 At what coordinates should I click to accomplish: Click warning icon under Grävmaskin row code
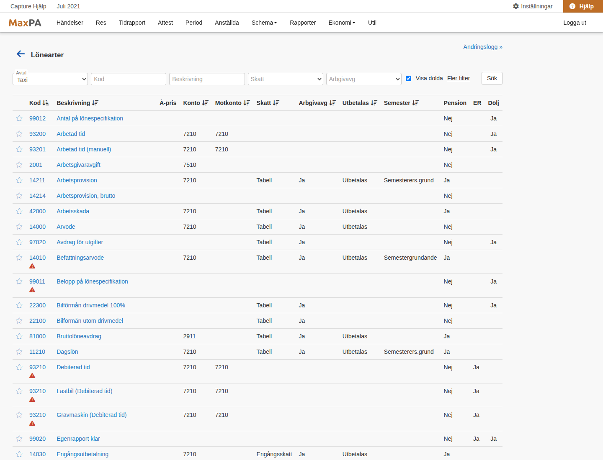(32, 424)
